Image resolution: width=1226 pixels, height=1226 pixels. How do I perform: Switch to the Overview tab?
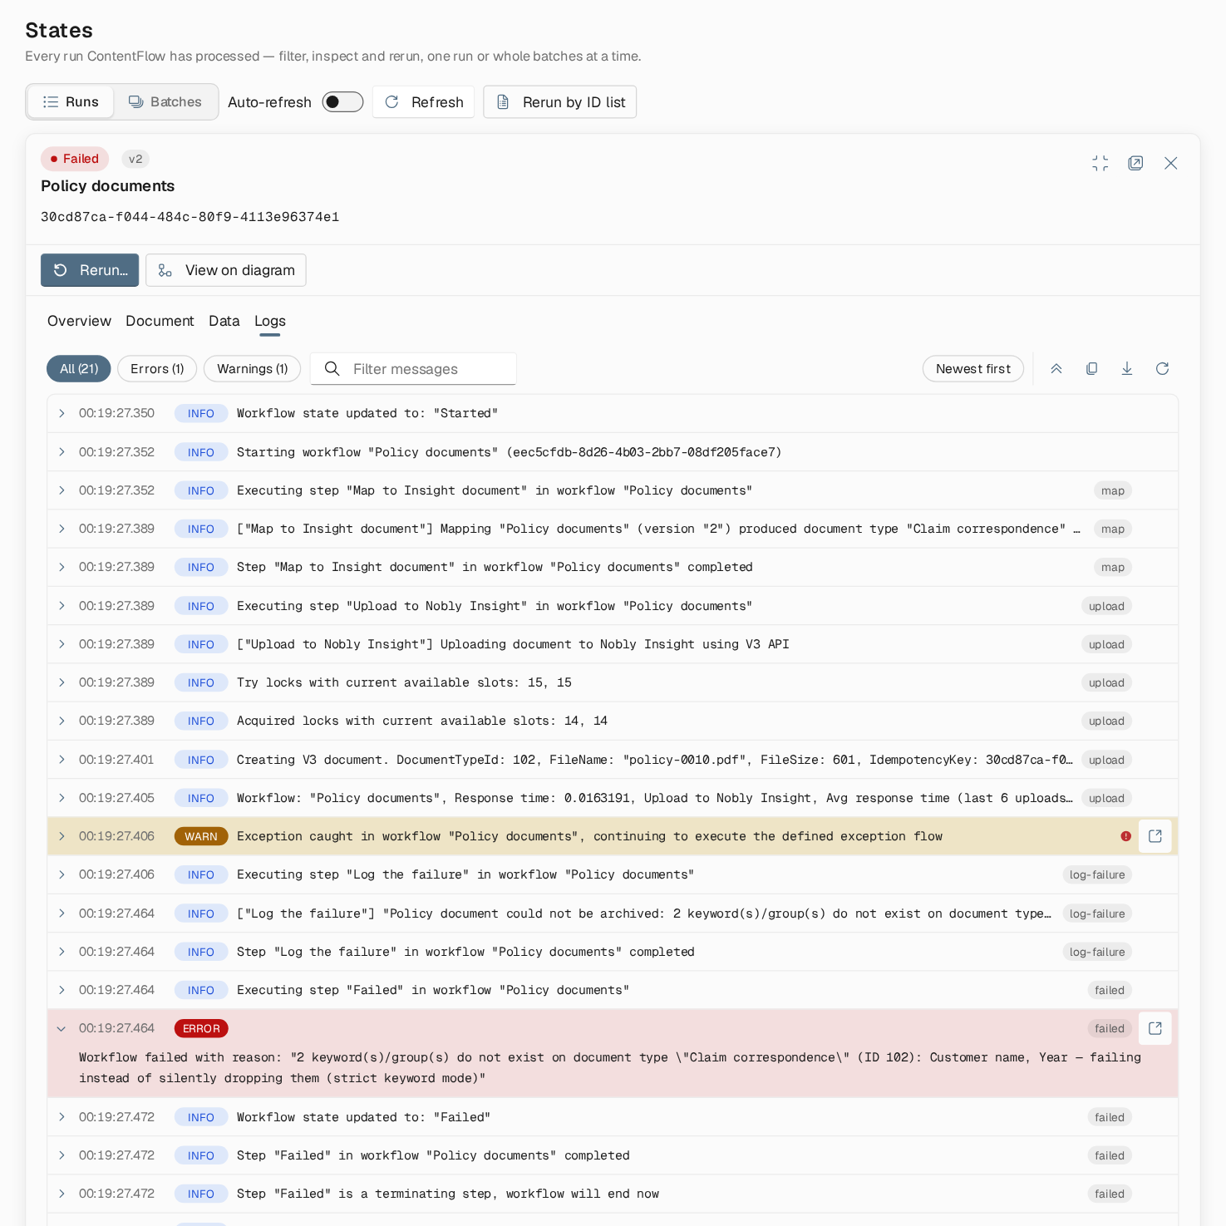pos(79,321)
